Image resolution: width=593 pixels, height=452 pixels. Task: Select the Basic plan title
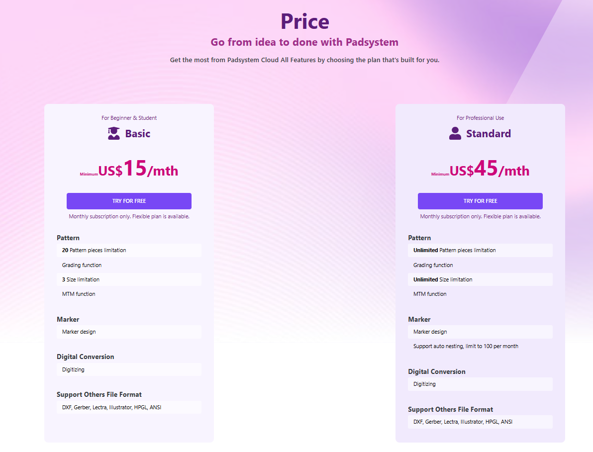coord(138,134)
